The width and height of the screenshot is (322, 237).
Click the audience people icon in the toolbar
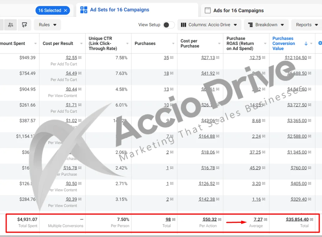pos(11,25)
